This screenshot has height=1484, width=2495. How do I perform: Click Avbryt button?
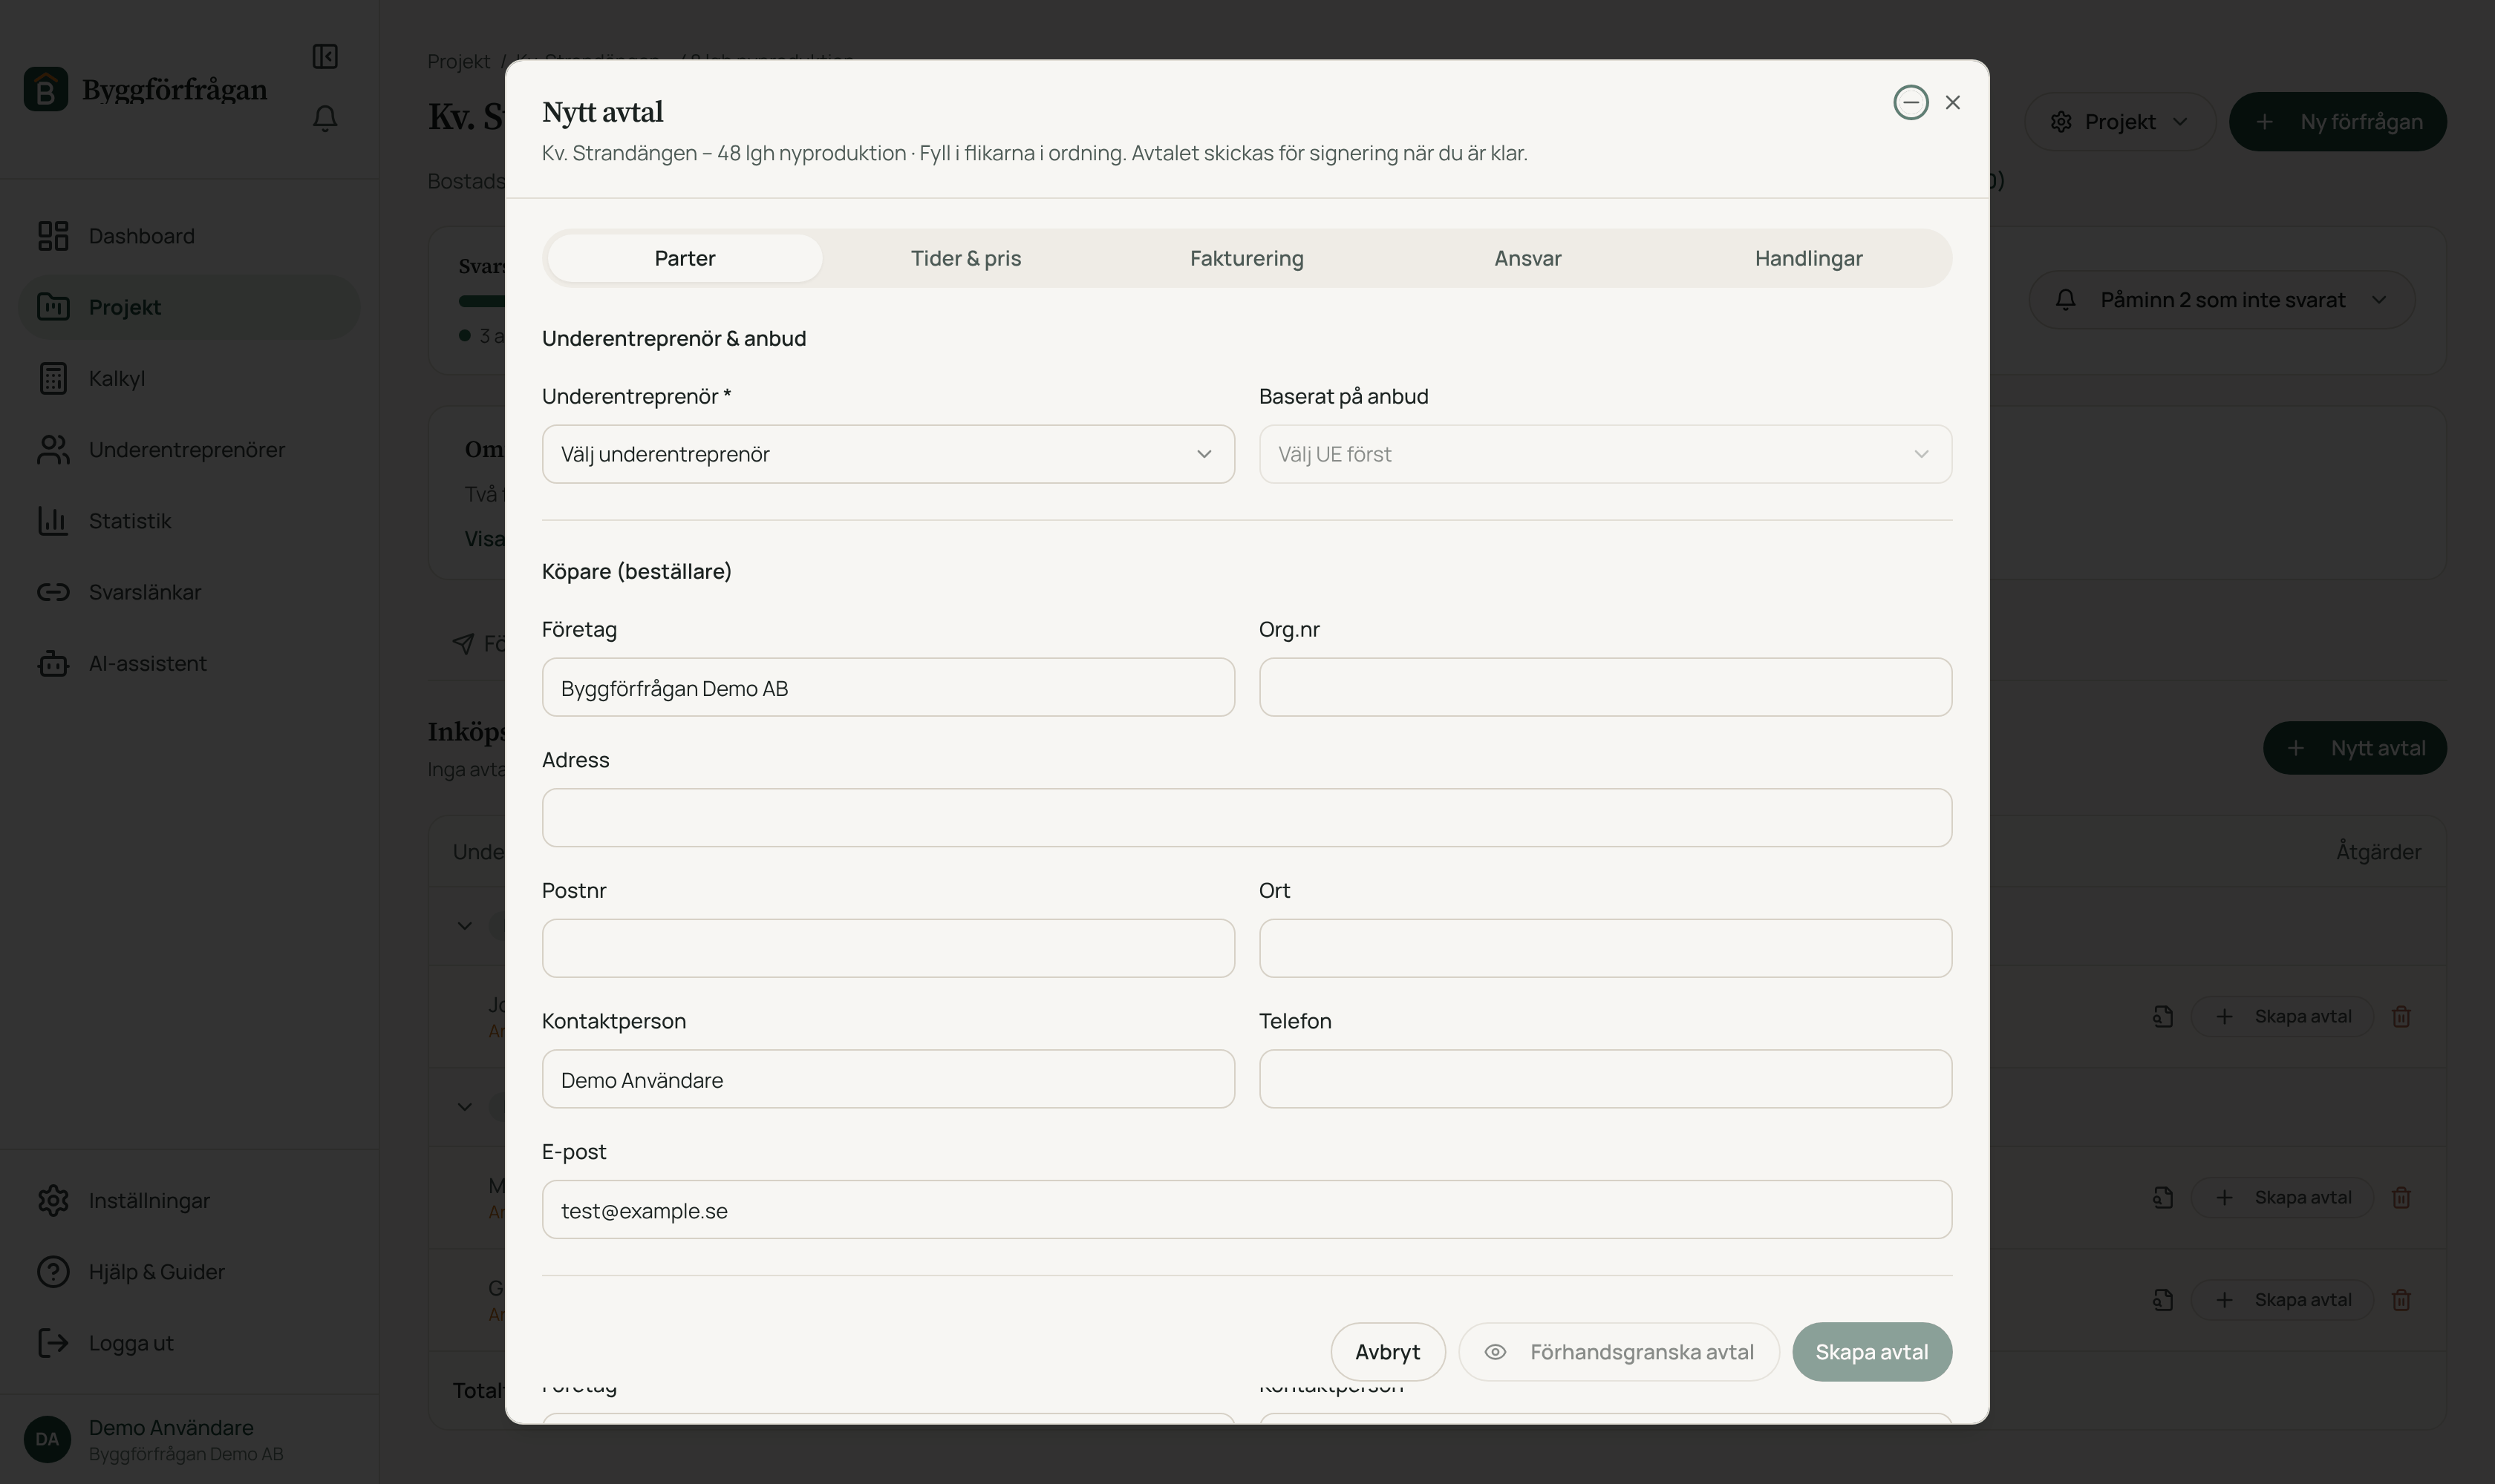[x=1387, y=1352]
